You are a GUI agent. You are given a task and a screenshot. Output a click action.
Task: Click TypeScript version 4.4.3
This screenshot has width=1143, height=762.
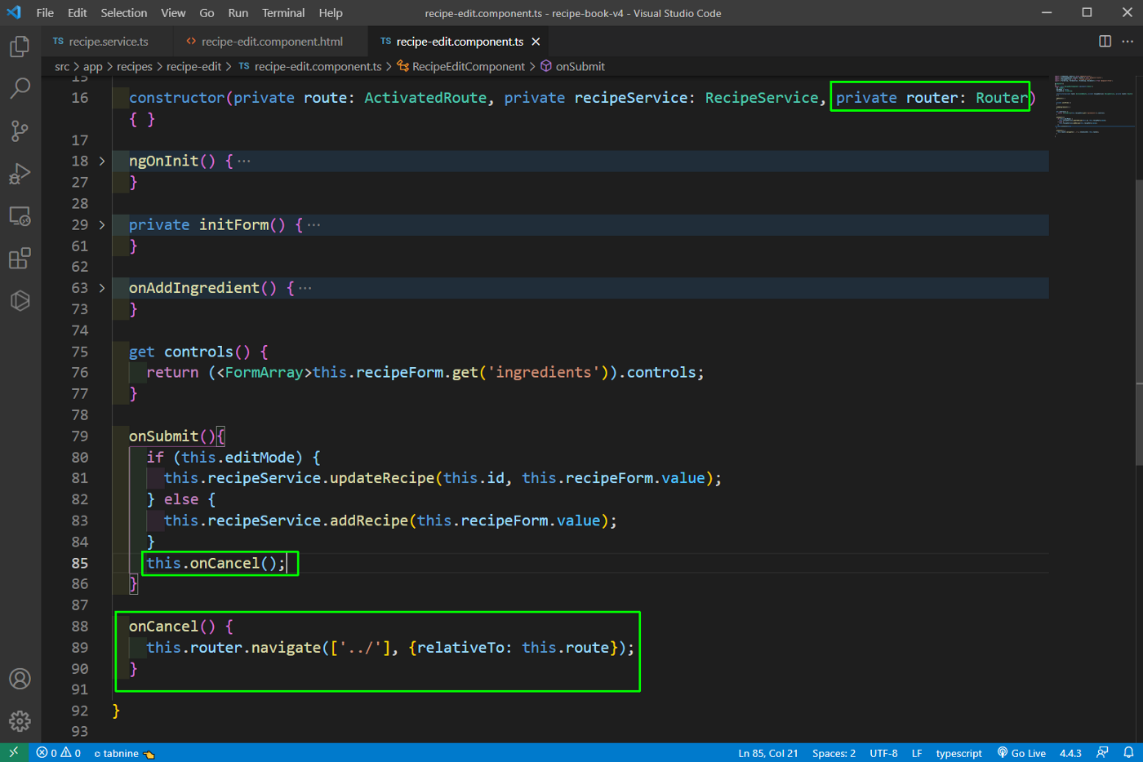pos(1070,753)
